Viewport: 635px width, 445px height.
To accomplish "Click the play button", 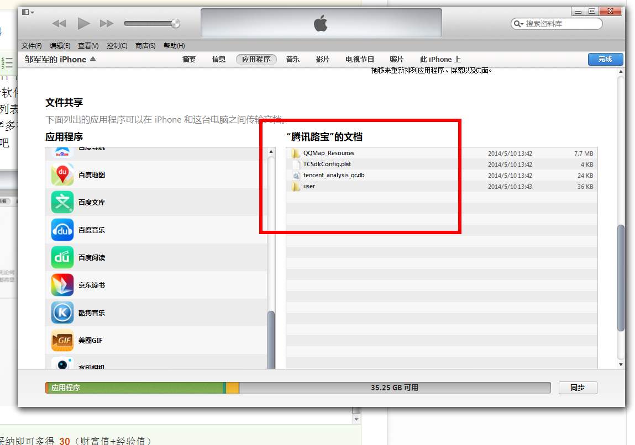I will point(83,23).
